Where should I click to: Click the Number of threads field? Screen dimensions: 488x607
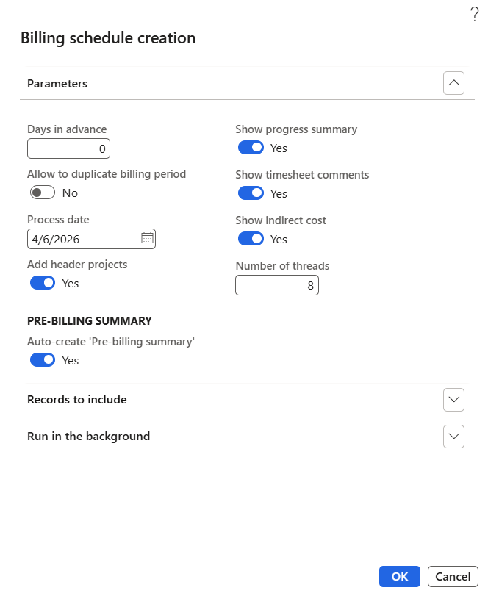[x=276, y=285]
